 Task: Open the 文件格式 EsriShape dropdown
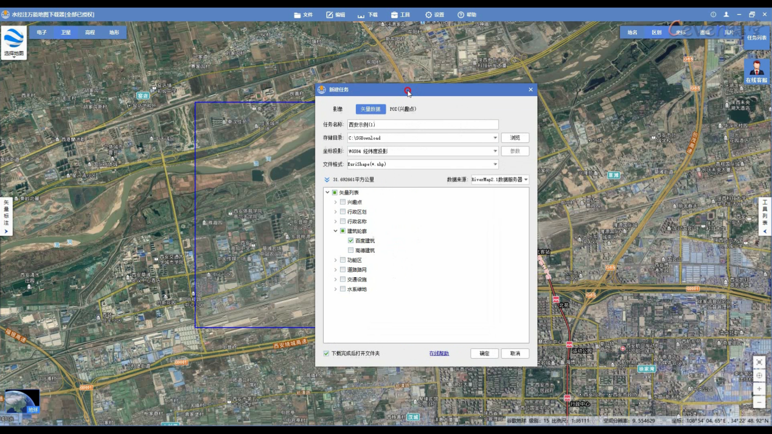point(423,164)
